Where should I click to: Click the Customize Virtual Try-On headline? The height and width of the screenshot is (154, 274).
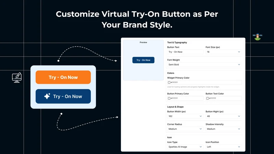point(137,19)
